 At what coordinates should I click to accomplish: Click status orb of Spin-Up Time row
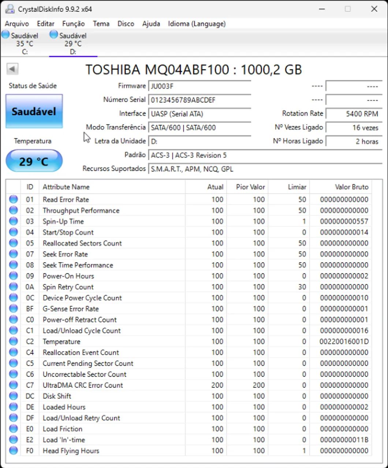pyautogui.click(x=14, y=221)
